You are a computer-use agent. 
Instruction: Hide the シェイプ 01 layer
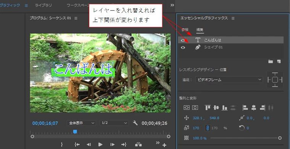pyautogui.click(x=183, y=48)
